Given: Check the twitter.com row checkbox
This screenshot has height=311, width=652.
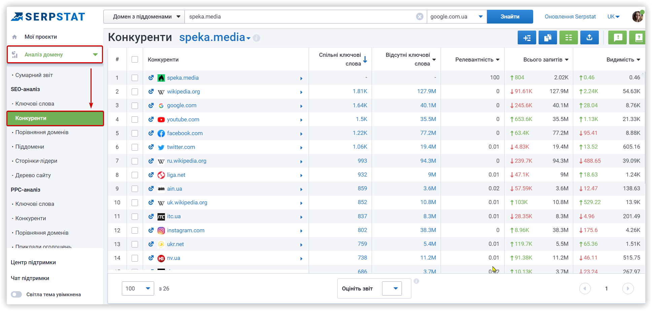Looking at the screenshot, I should point(135,147).
